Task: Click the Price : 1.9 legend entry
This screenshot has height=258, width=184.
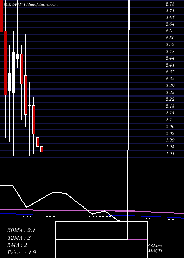Action: point(22,252)
